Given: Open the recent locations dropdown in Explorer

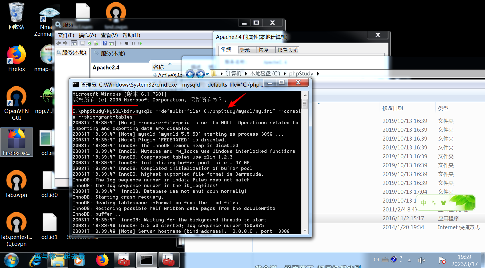Looking at the screenshot, I should point(207,74).
